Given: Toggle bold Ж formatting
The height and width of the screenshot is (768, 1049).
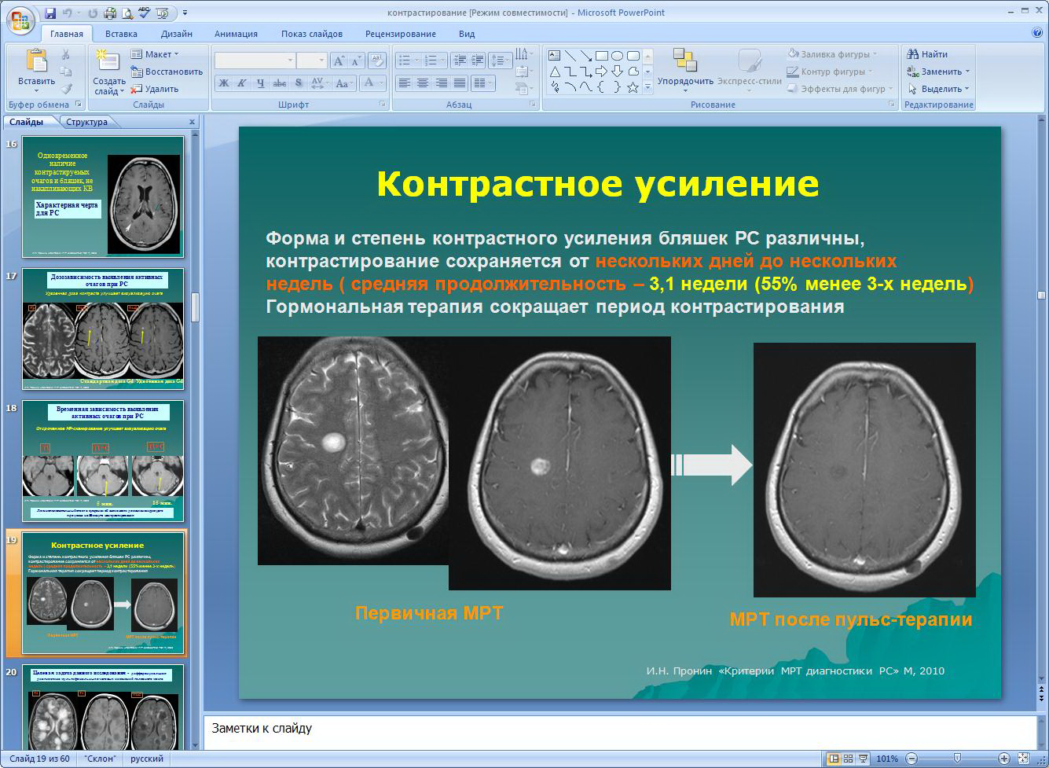Looking at the screenshot, I should 223,83.
